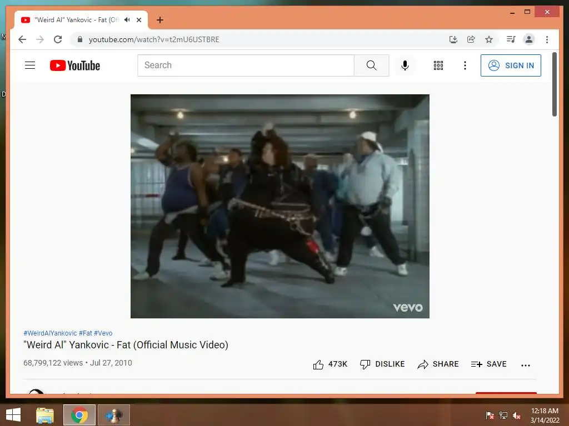Open the YouTube apps grid icon

point(438,65)
